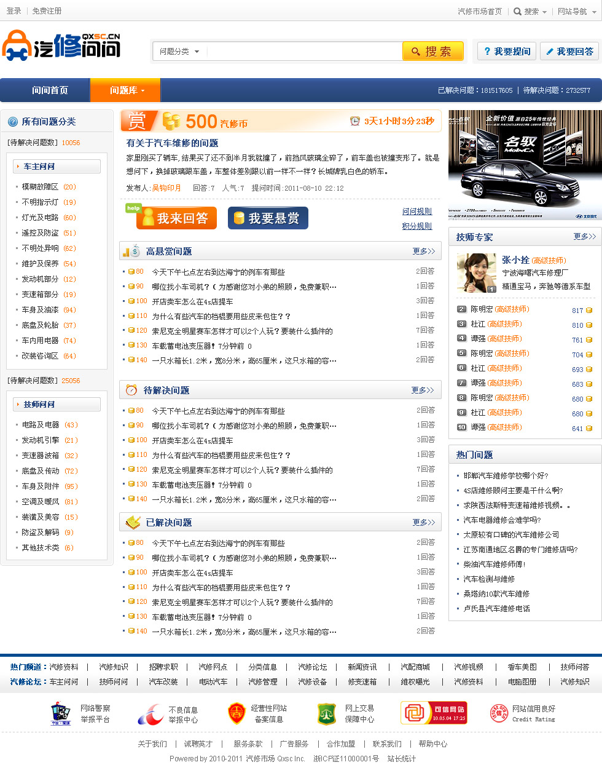
Task: Click the coin icon beside score 761
Action: 589,340
